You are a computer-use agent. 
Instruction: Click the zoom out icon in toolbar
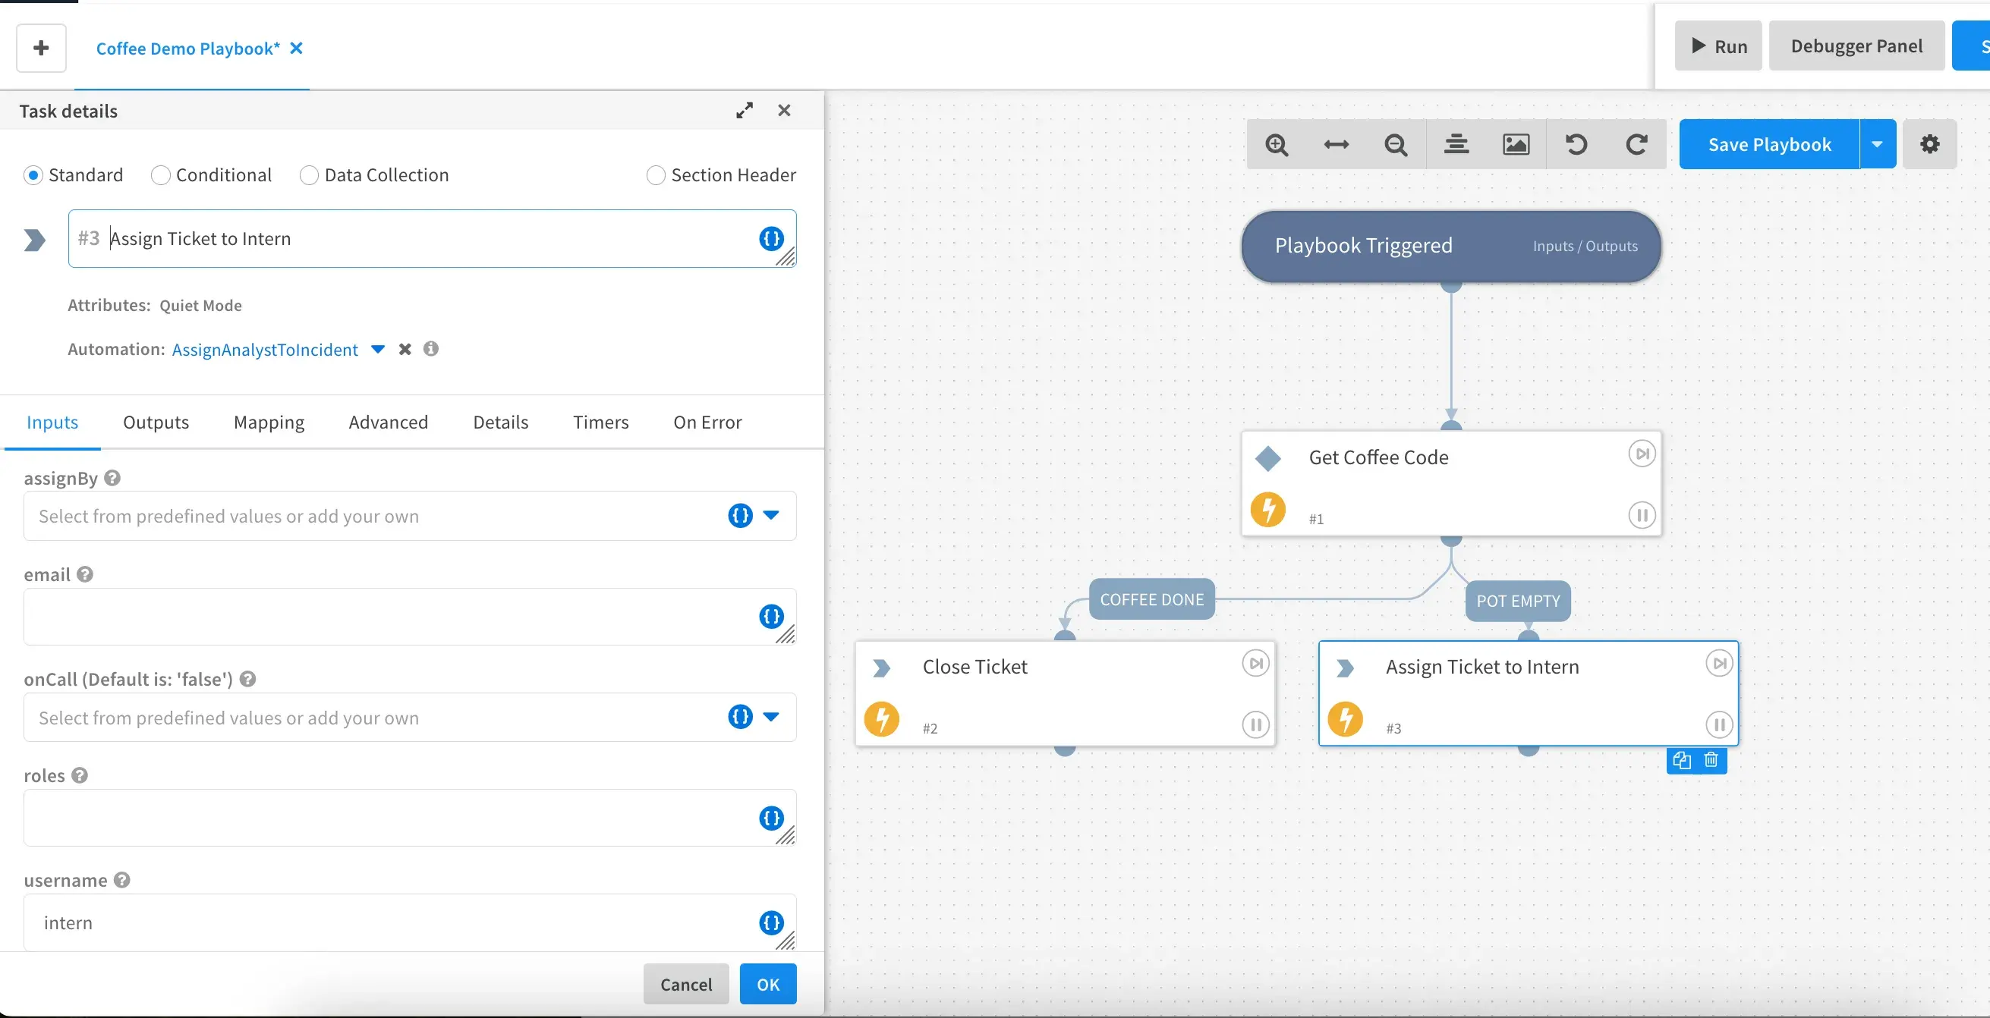[1395, 143]
